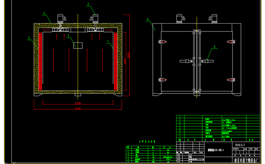This screenshot has height=164, width=265.
Task: Click callout number 6 near door handle
Action: (x=214, y=46)
